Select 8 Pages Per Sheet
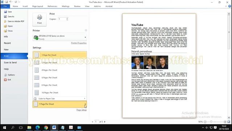The width and height of the screenshot is (232, 131). [x=60, y=85]
